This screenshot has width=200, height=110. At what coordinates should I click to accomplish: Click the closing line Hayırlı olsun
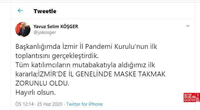click(x=35, y=93)
